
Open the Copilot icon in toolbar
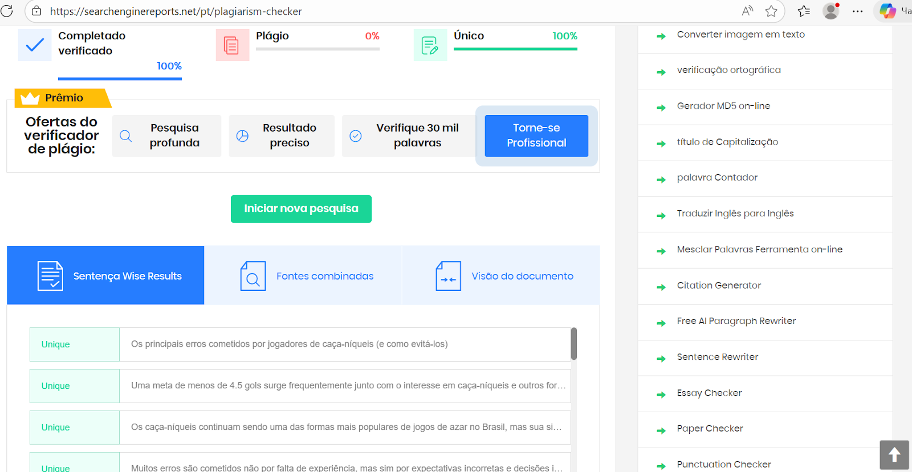click(887, 11)
